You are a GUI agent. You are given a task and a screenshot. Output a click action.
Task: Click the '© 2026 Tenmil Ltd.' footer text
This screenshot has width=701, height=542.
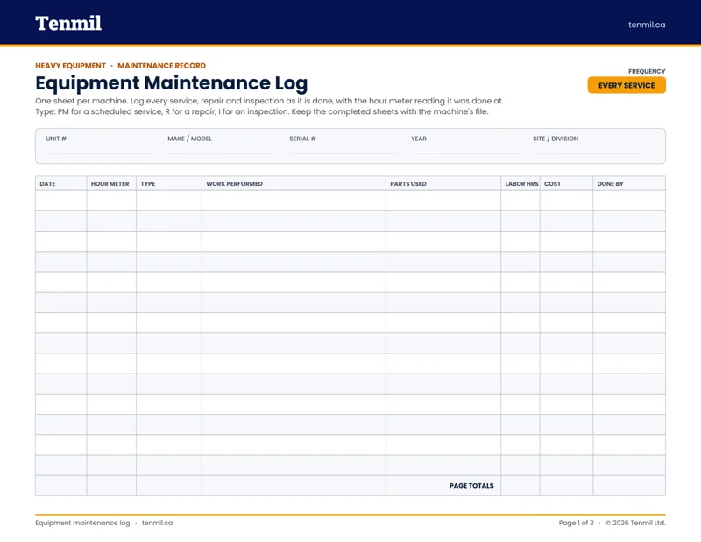(635, 523)
